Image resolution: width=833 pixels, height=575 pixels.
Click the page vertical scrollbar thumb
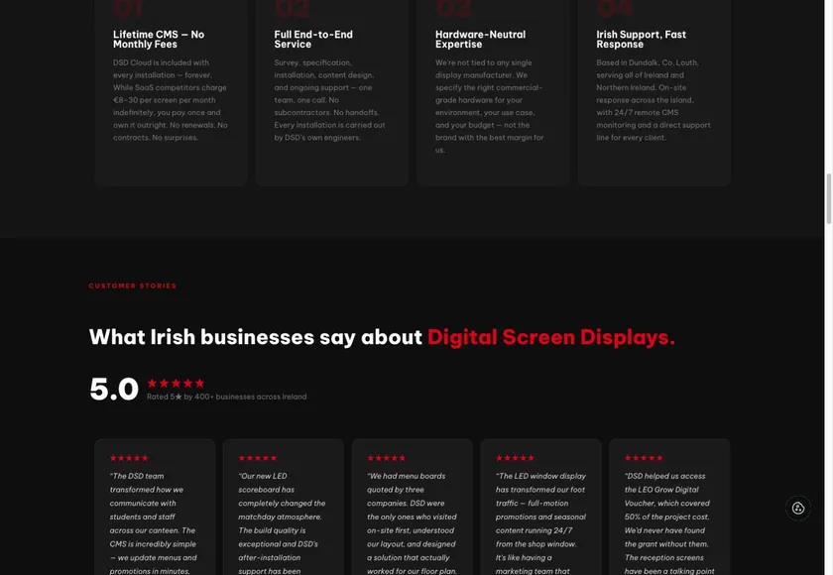[828, 199]
